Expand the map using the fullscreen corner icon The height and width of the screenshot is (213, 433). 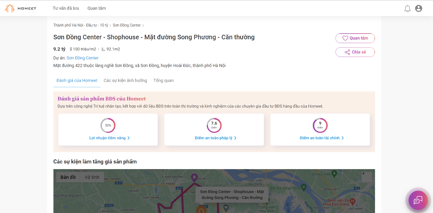pyautogui.click(x=367, y=177)
